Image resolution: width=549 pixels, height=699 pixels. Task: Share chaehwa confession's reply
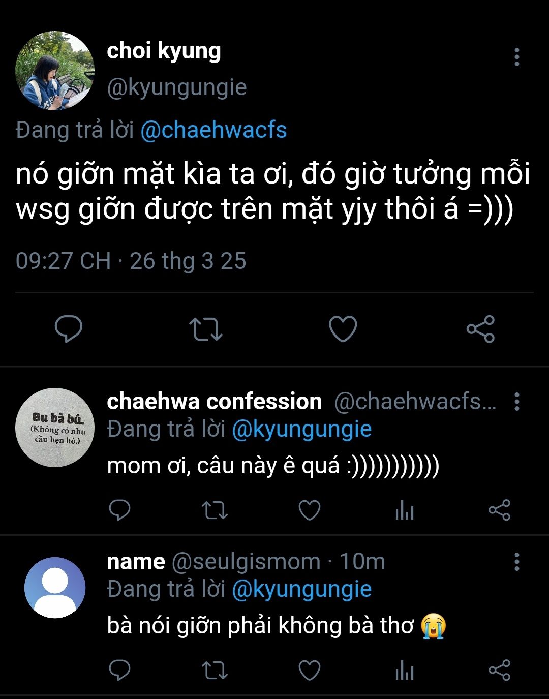click(x=499, y=510)
